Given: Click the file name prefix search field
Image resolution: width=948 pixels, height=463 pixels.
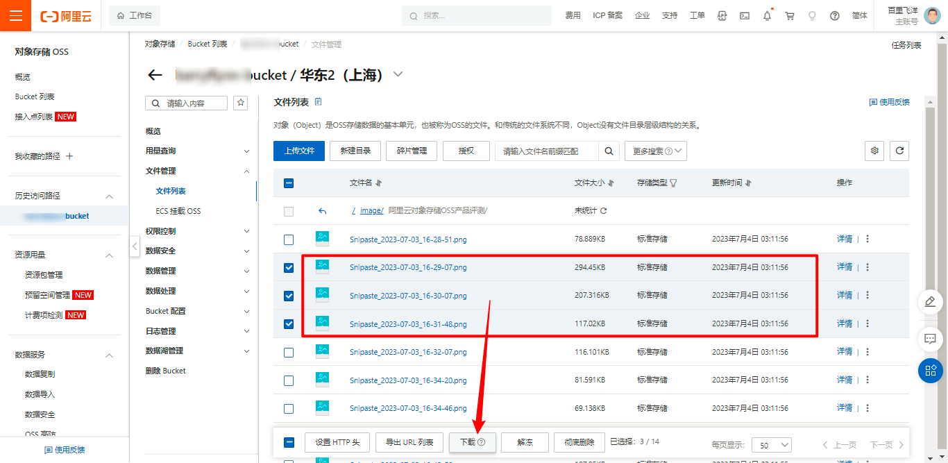Looking at the screenshot, I should (547, 151).
